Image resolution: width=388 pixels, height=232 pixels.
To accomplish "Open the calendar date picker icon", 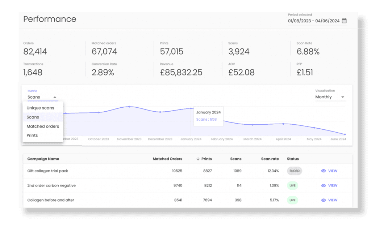I will (x=344, y=21).
